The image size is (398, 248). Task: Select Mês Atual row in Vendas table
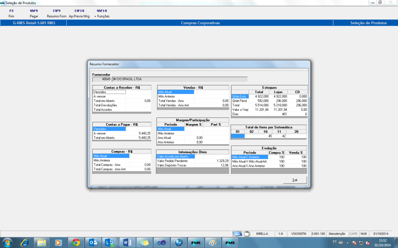point(176,92)
